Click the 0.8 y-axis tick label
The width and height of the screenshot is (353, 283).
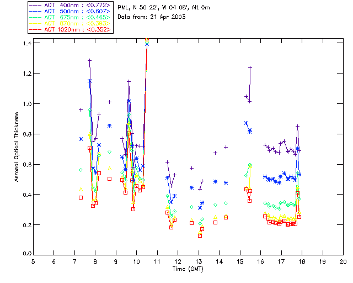tap(27, 134)
